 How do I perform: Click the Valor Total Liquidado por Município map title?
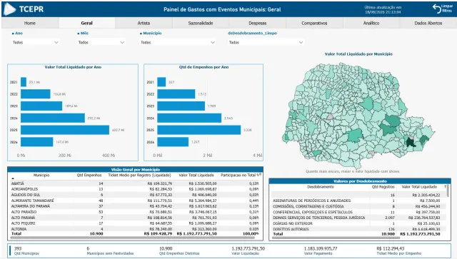click(358, 54)
